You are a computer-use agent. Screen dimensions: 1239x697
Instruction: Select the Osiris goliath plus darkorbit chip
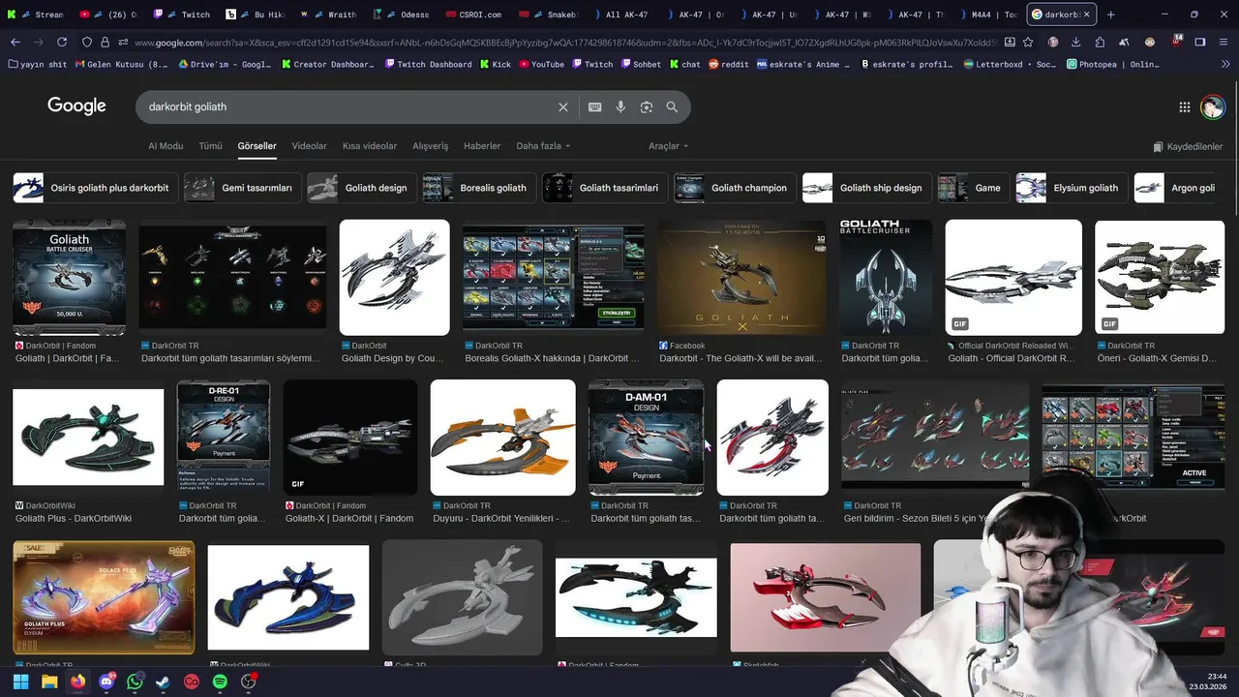[x=95, y=188]
